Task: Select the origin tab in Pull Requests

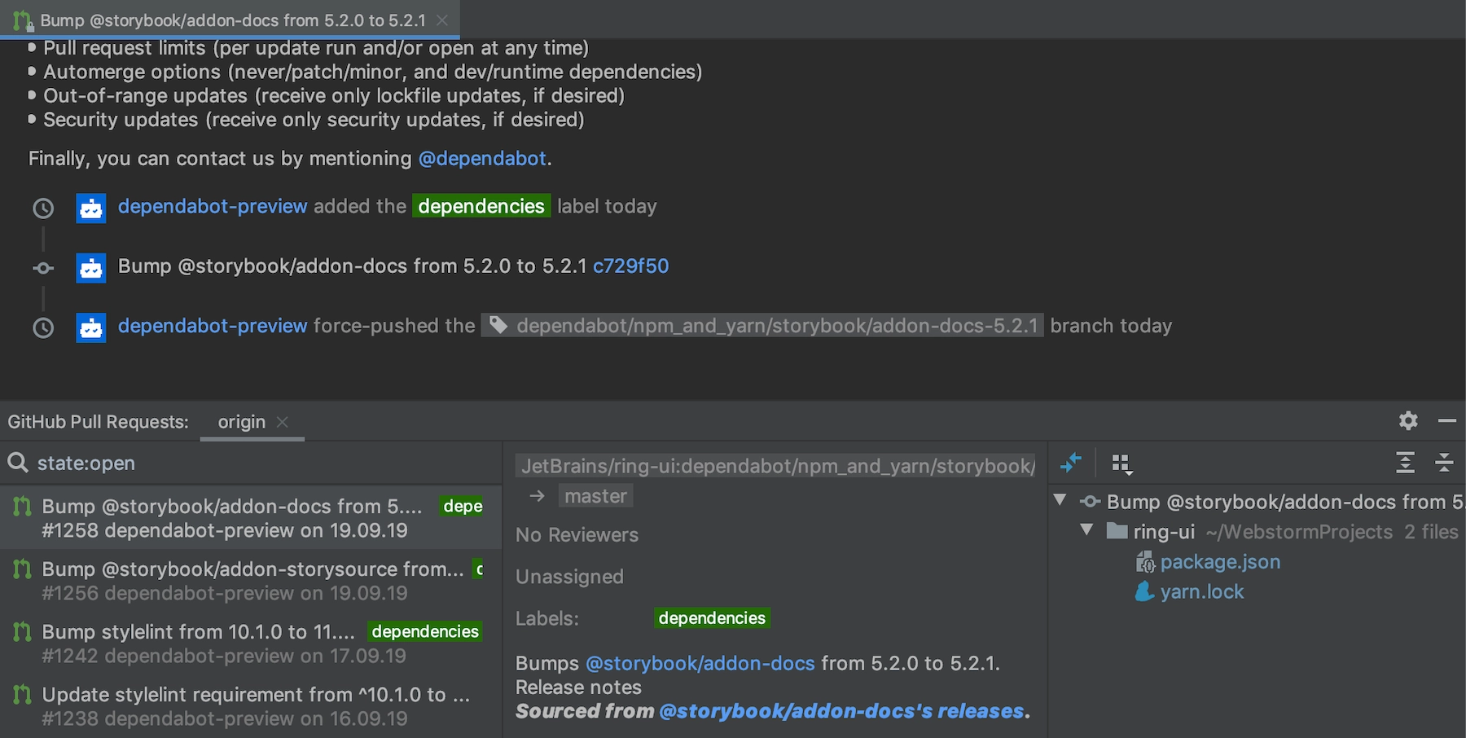Action: [241, 422]
